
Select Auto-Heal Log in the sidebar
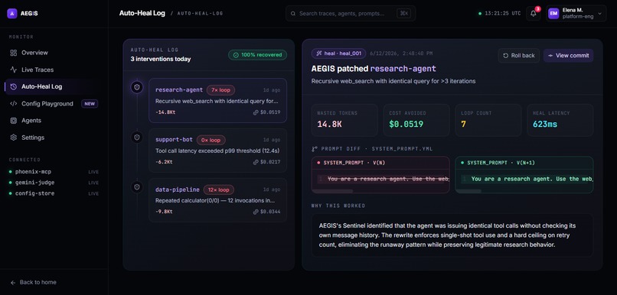click(x=54, y=86)
